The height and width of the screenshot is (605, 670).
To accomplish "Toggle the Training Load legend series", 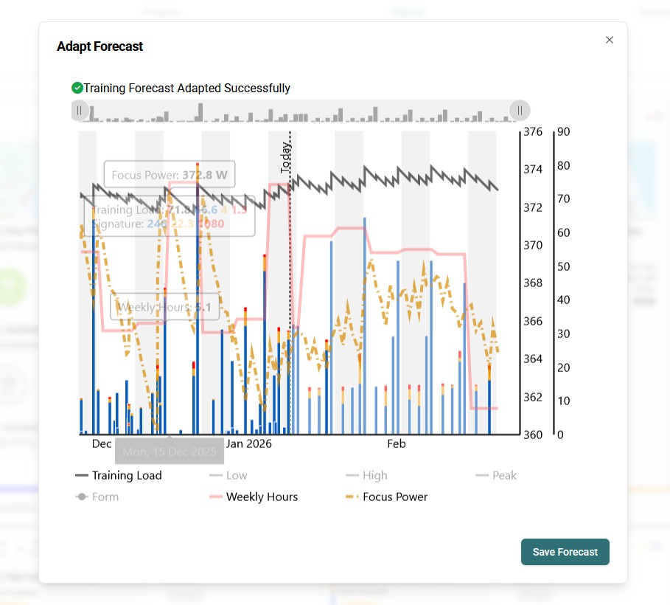I will [x=118, y=476].
